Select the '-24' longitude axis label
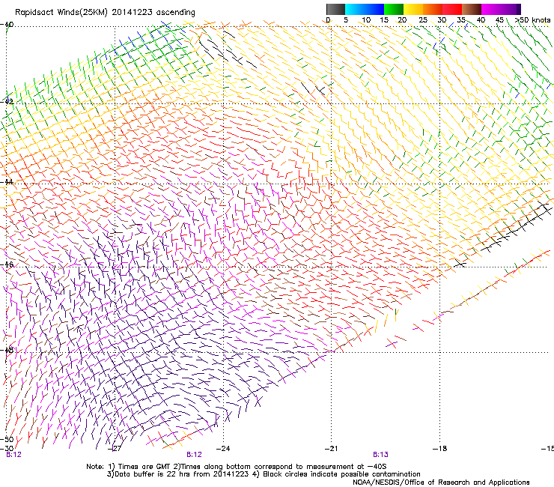Screen dimensions: 554x487 tap(223, 449)
